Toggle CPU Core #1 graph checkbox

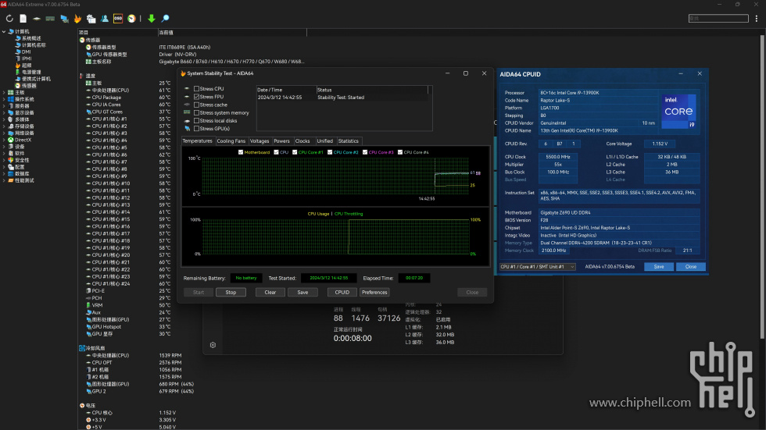[x=295, y=152]
